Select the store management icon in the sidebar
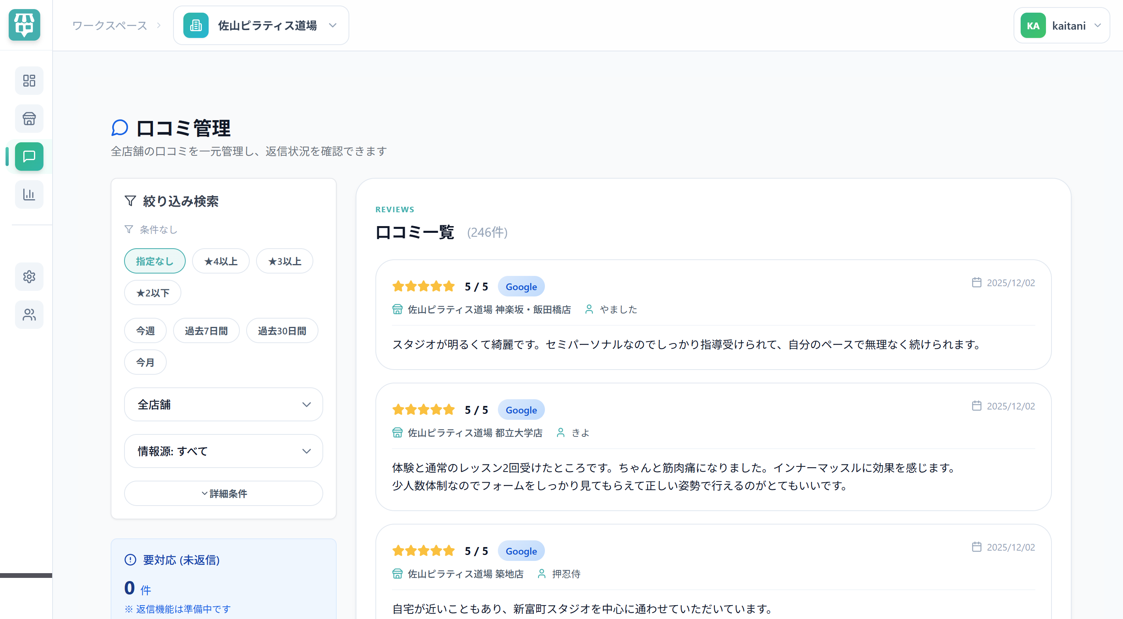The image size is (1123, 619). coord(29,119)
